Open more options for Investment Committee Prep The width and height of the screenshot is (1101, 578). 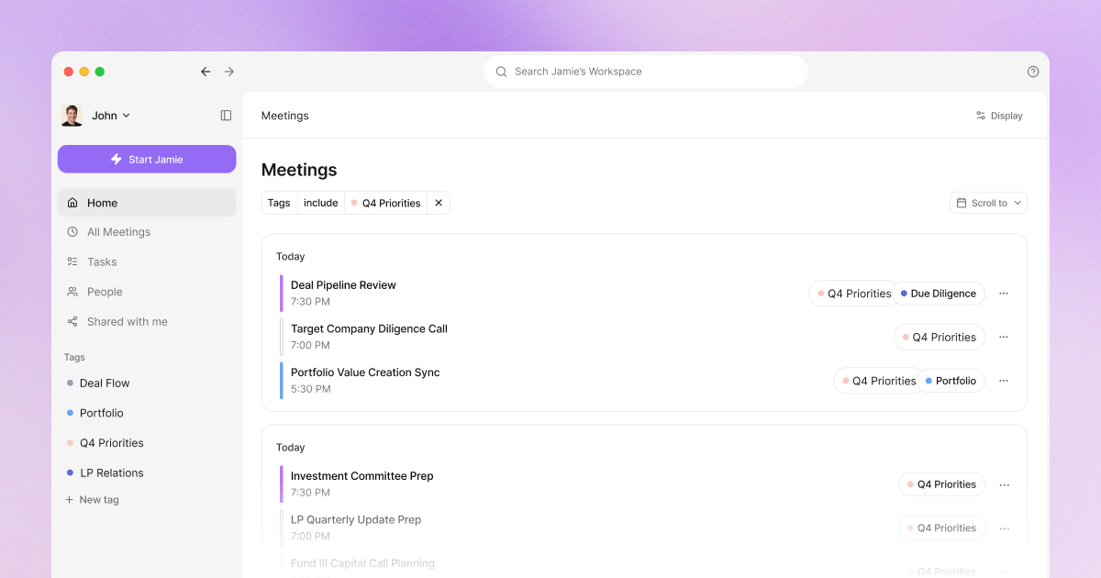(x=1004, y=484)
